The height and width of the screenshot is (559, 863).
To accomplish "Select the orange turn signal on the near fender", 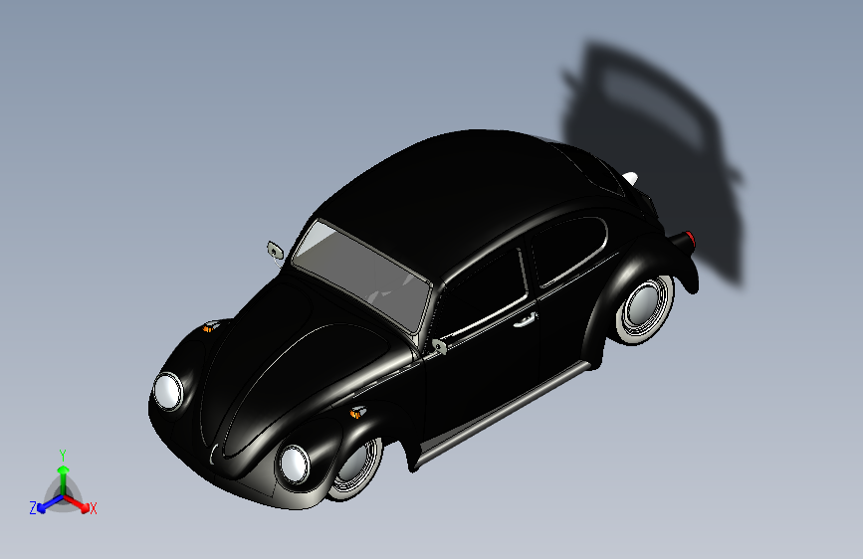I will (357, 412).
